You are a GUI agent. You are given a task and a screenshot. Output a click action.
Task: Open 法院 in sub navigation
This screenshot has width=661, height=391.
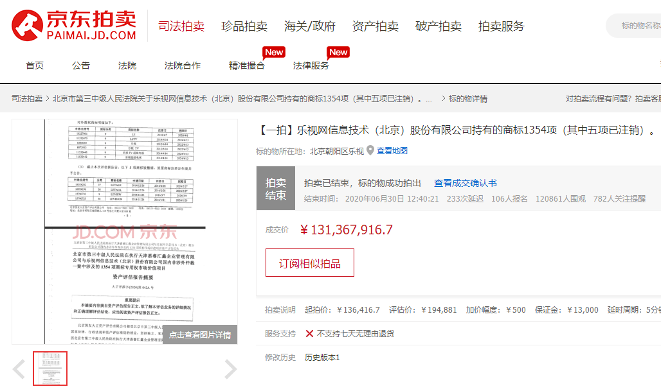pos(127,65)
